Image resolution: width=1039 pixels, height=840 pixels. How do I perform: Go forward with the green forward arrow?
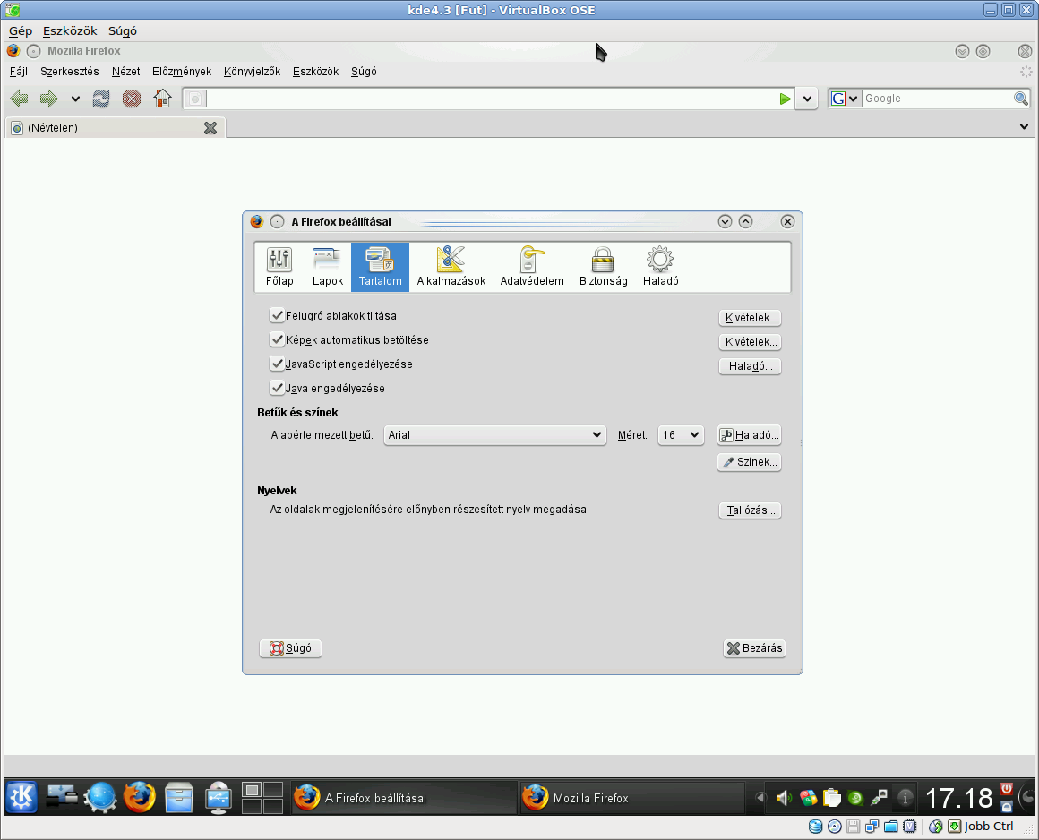click(49, 99)
